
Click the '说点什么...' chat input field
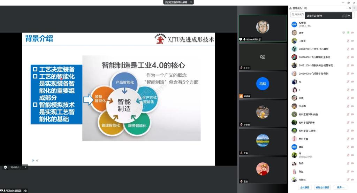(16, 167)
